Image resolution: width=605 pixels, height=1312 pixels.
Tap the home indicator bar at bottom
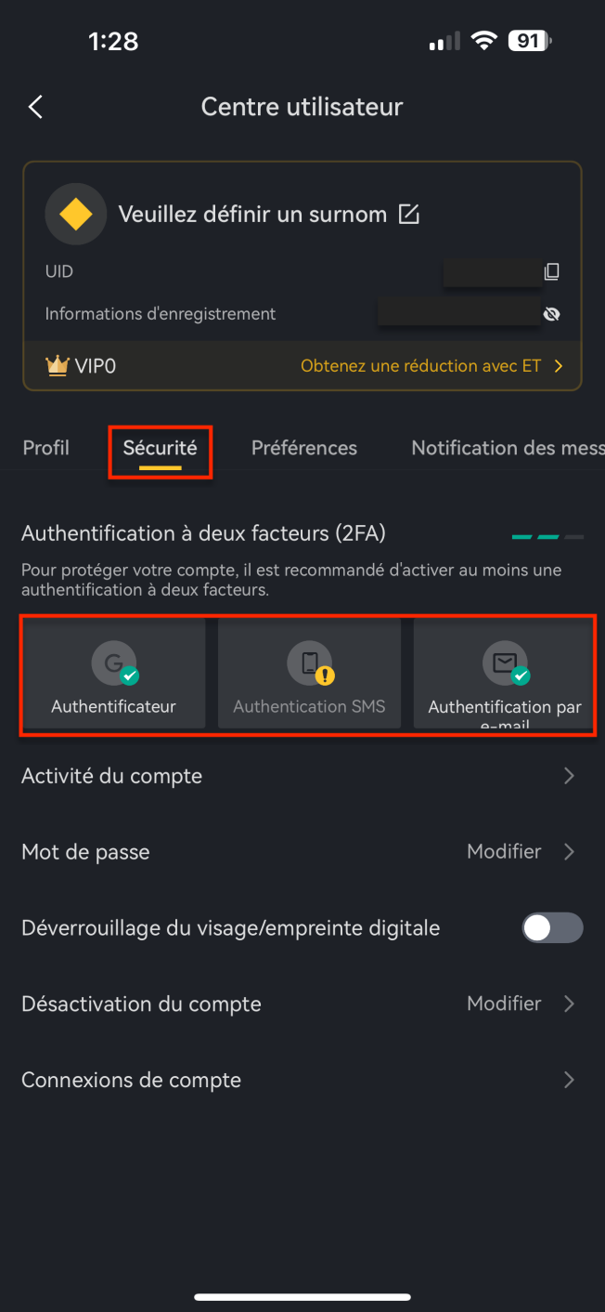(302, 1296)
